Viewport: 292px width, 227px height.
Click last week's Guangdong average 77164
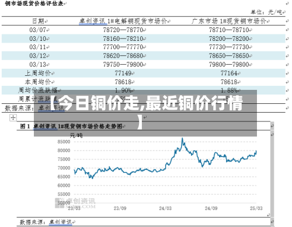pos(229,73)
